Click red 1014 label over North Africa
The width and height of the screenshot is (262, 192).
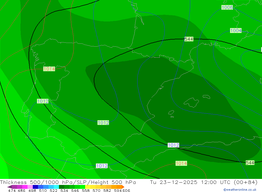181,163
